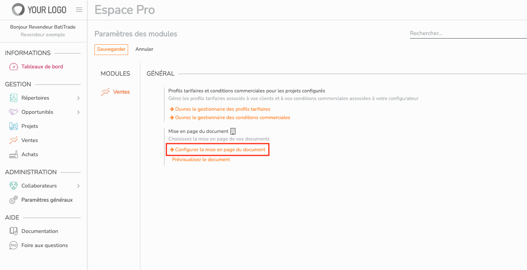Screen dimensions: 527x270
Task: Open Configurer la mise en page du document
Action: coord(218,150)
